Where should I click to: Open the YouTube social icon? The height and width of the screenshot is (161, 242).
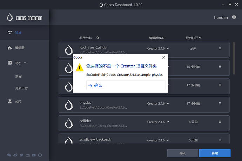click(x=34, y=155)
